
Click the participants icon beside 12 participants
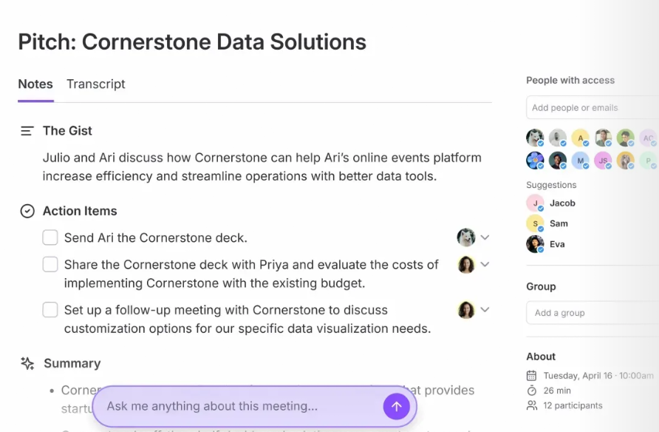(530, 405)
